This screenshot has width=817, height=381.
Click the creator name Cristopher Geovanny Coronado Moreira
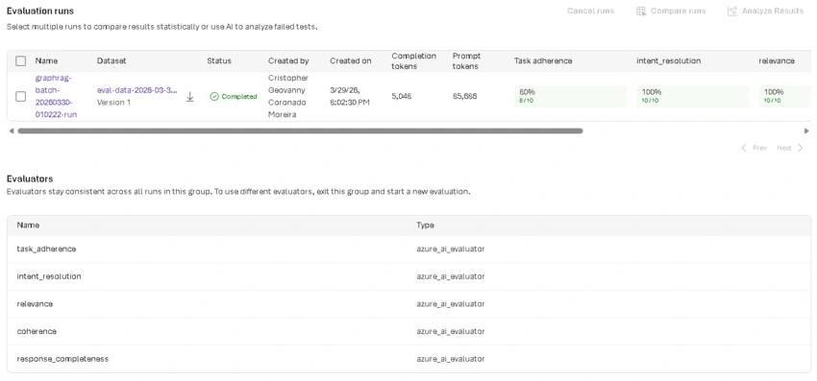click(x=288, y=96)
